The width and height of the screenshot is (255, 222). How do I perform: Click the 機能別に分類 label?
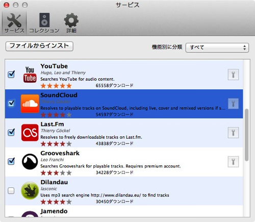[x=167, y=47]
